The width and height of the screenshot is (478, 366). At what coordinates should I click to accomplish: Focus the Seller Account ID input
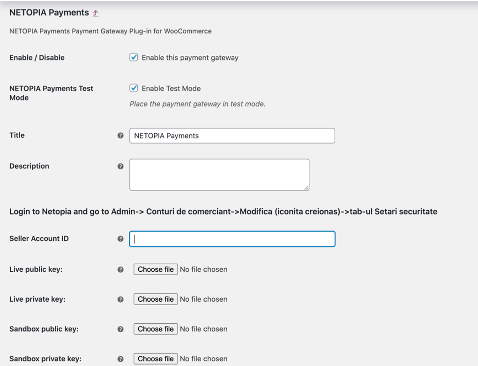coord(232,239)
